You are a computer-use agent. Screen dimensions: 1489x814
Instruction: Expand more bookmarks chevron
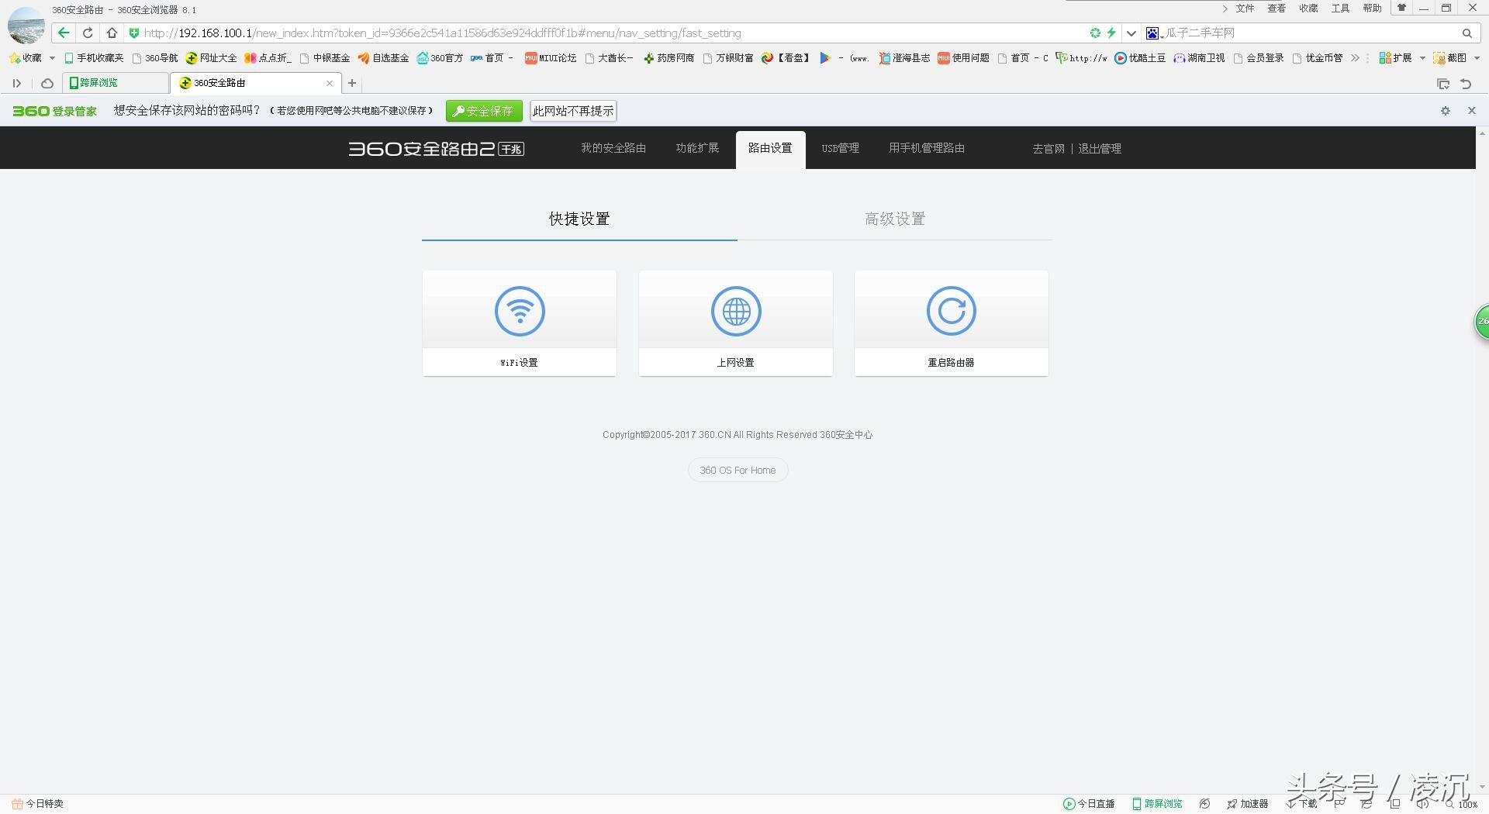pyautogui.click(x=1355, y=58)
